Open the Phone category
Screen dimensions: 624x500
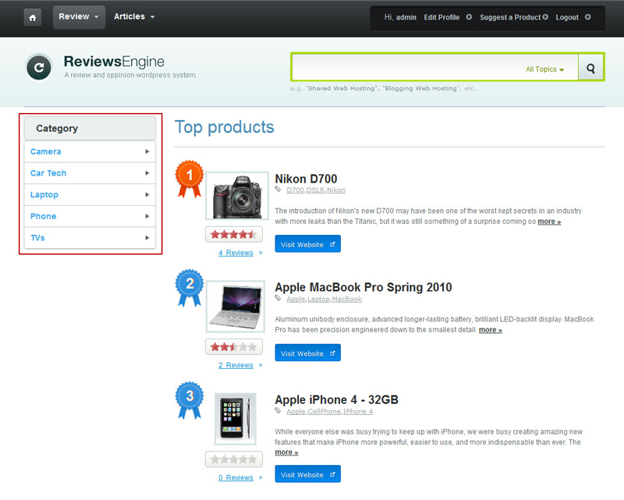pyautogui.click(x=44, y=216)
